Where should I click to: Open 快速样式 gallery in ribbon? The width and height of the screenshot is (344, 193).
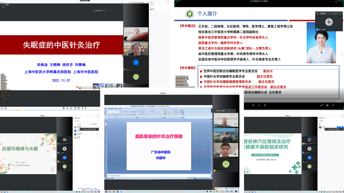(169, 113)
